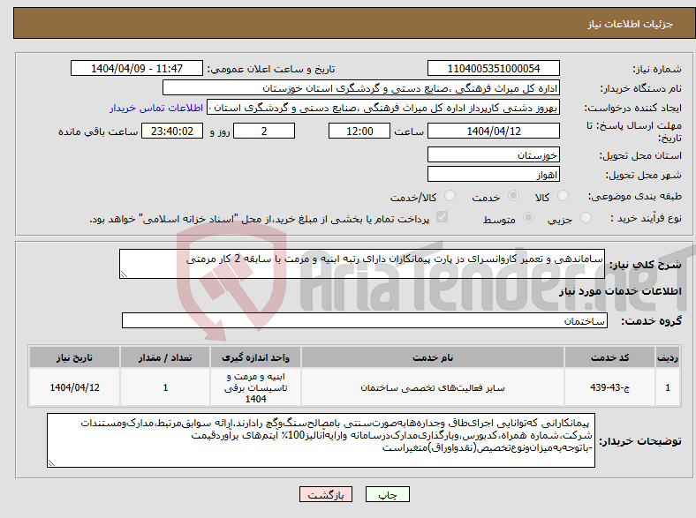Click the شماره نیاز field 1104005351000054
Screen dimensions: 696x518
click(493, 68)
